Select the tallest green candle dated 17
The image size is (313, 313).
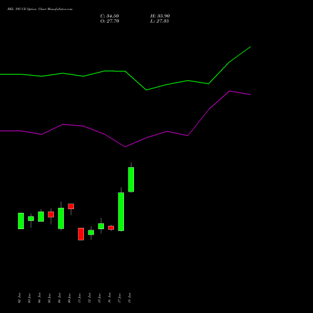pyautogui.click(x=121, y=212)
